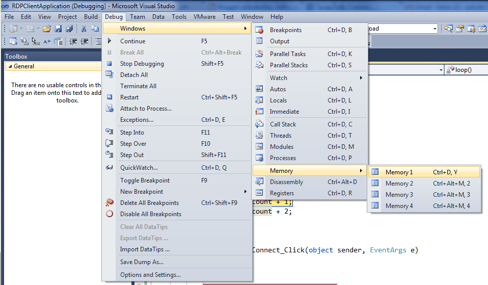This screenshot has width=488, height=285.
Task: Click the Solution Explorer toolbar icon at right
Action: [448, 29]
